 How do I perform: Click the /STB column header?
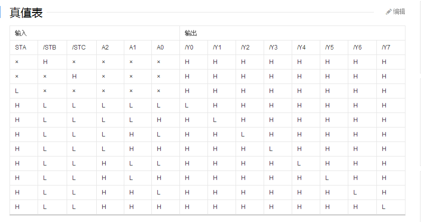(49, 47)
